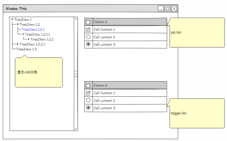Click the yellow job list note
Image resolution: width=227 pixels, height=141 pixels.
coord(197,33)
